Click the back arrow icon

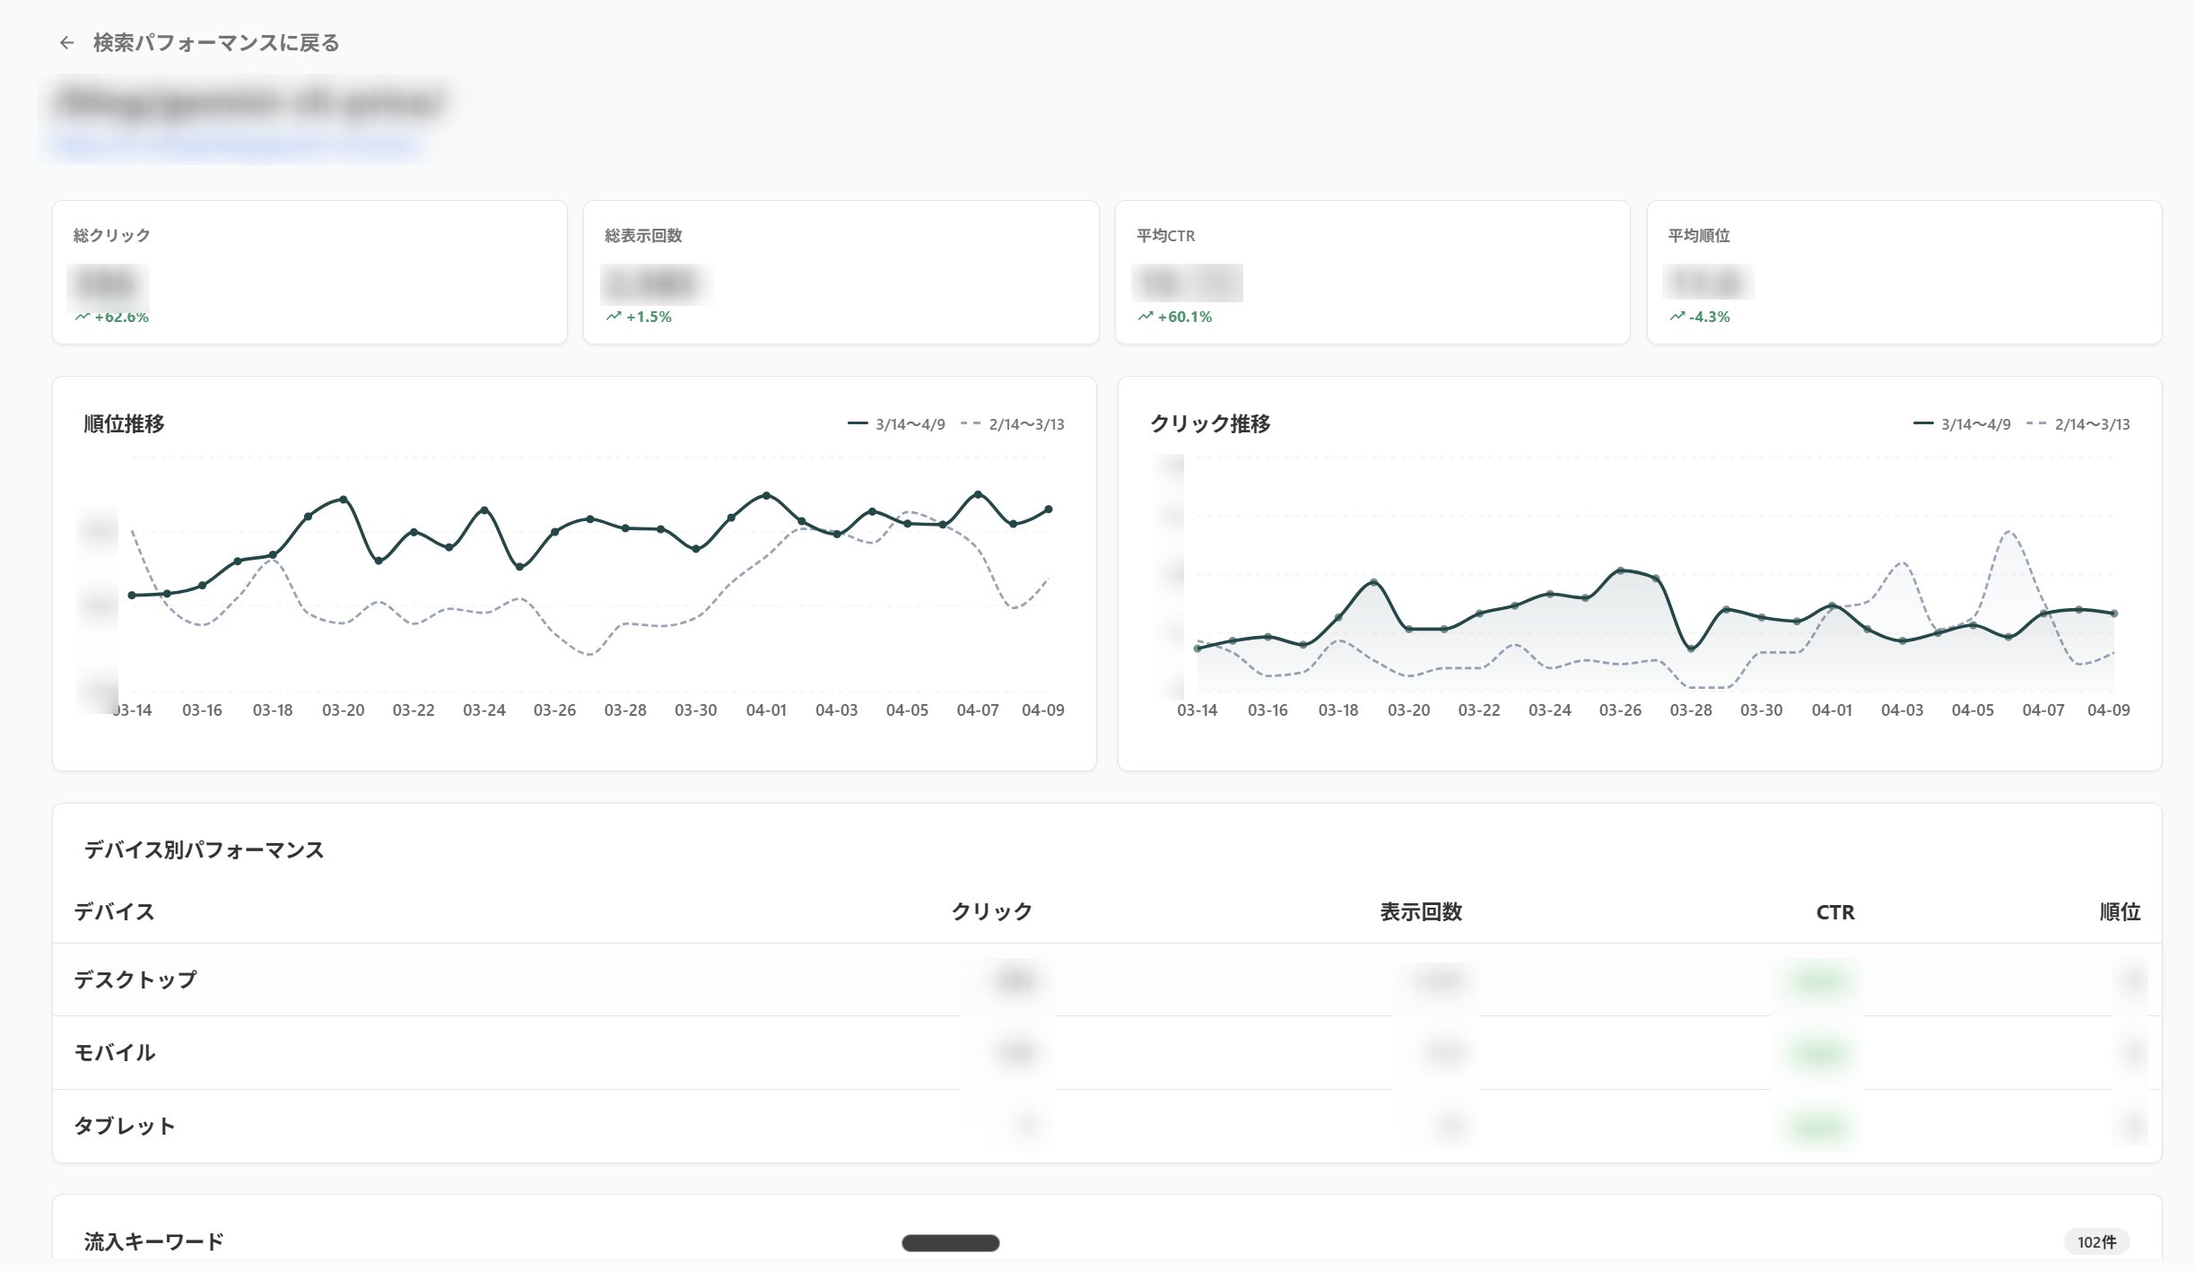pyautogui.click(x=66, y=43)
